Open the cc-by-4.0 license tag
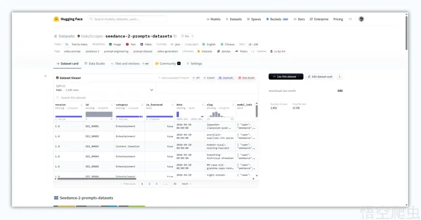 coord(278,51)
